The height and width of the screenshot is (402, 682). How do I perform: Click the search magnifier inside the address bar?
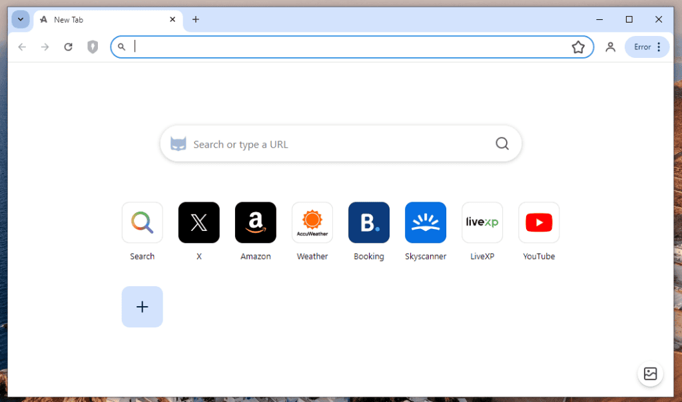click(x=121, y=47)
